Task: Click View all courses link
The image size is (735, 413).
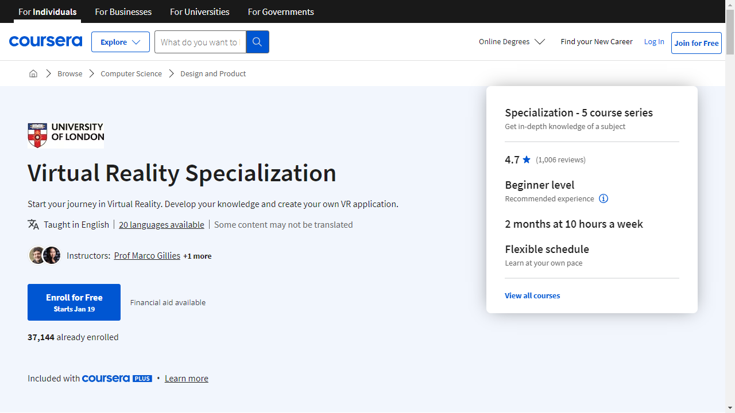Action: point(532,295)
